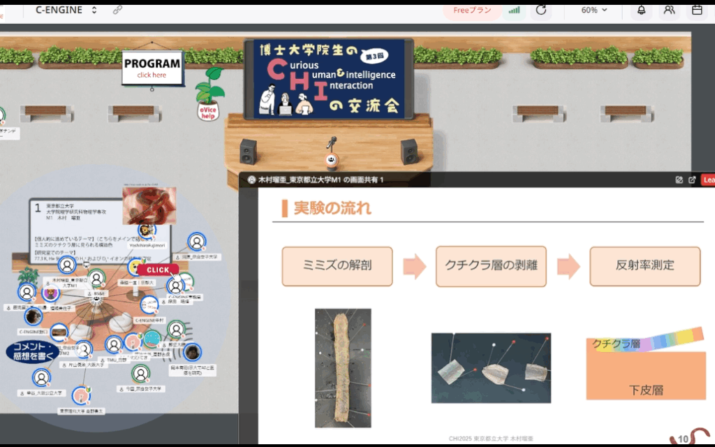Click the red Leave button on screen share
The width and height of the screenshot is (715, 447).
tap(708, 179)
